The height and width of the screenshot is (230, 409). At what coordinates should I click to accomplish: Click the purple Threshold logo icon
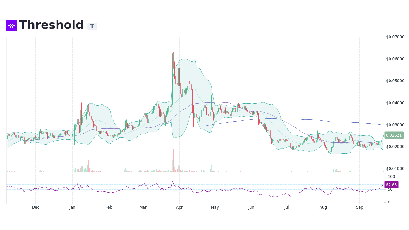(12, 26)
